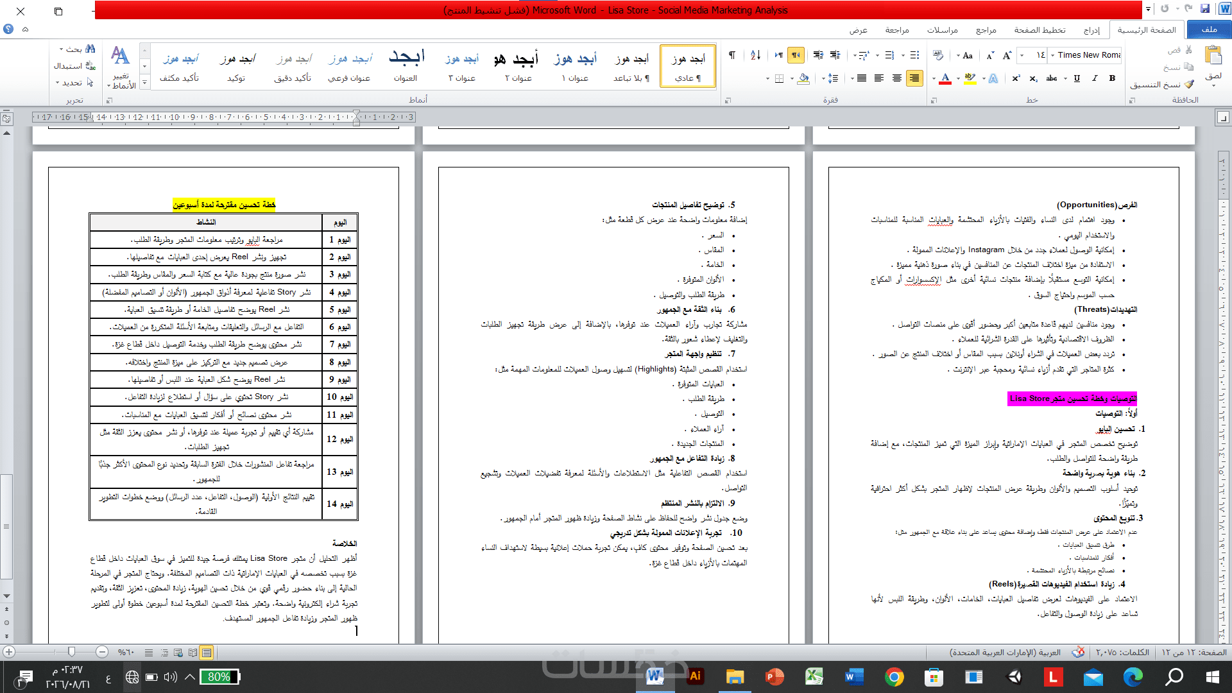
Task: Open Excel from the taskbar
Action: (814, 676)
